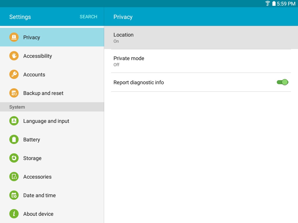Tap the 5:59 PM clock
This screenshot has height=223, width=298.
286,3
